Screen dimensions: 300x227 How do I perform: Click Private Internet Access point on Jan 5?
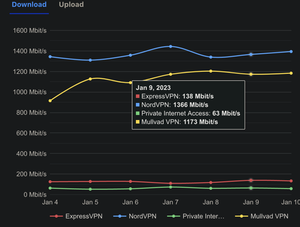90,189
